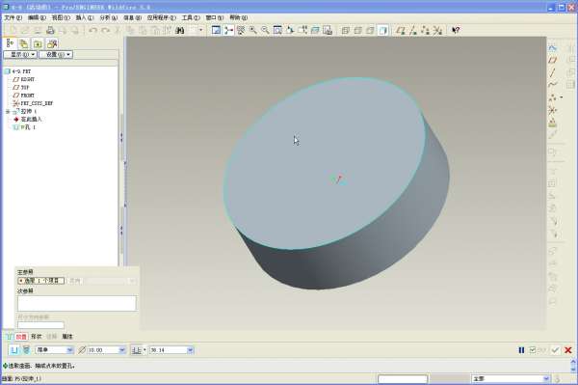Click Sketch tool icon in right toolbar
The image size is (578, 385).
(552, 47)
